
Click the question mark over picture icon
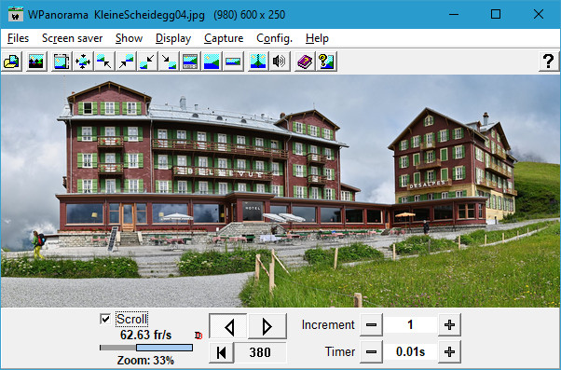click(326, 62)
